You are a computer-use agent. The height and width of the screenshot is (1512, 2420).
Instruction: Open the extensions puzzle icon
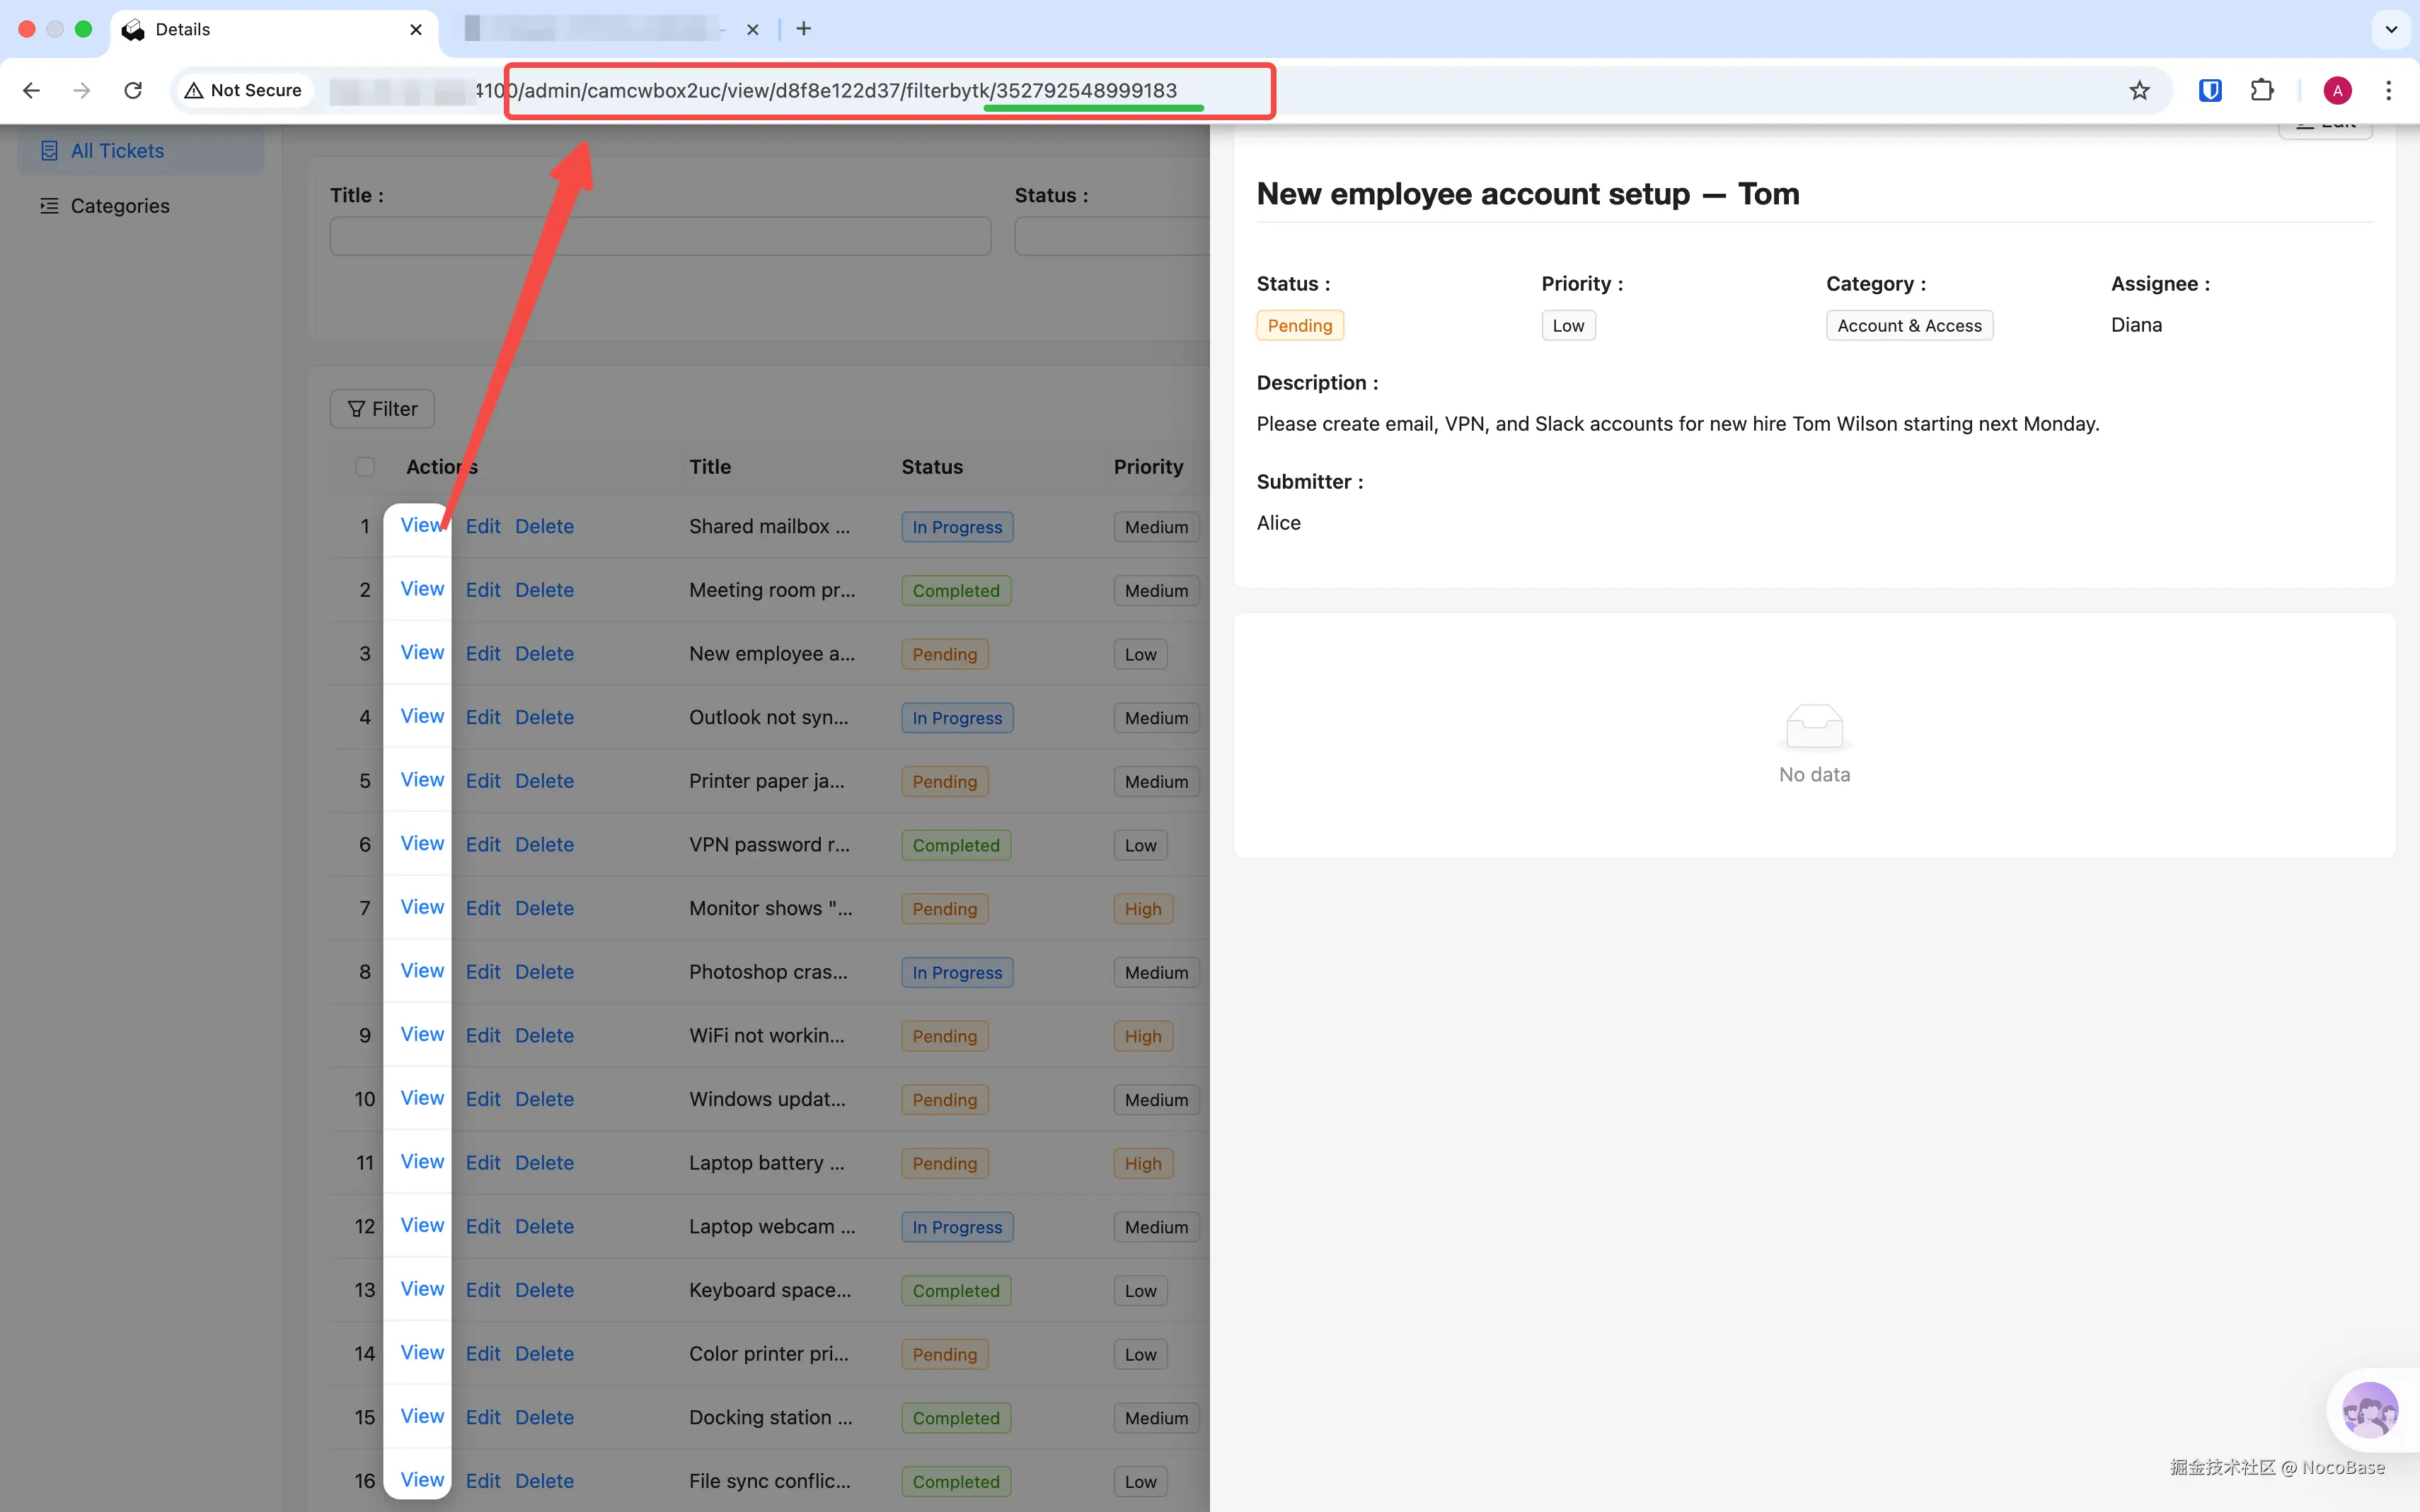(2261, 90)
